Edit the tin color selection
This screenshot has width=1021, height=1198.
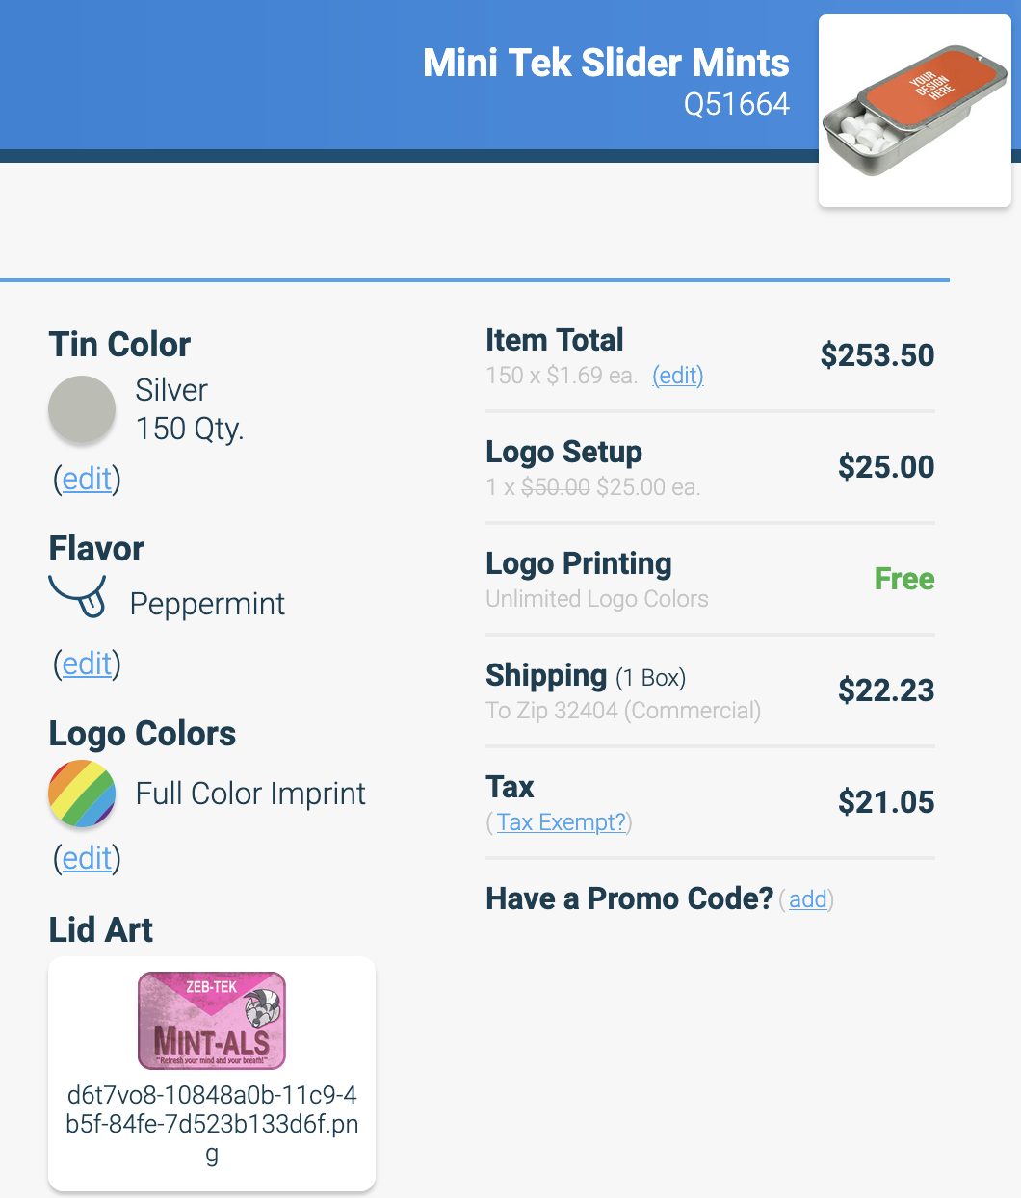(88, 479)
